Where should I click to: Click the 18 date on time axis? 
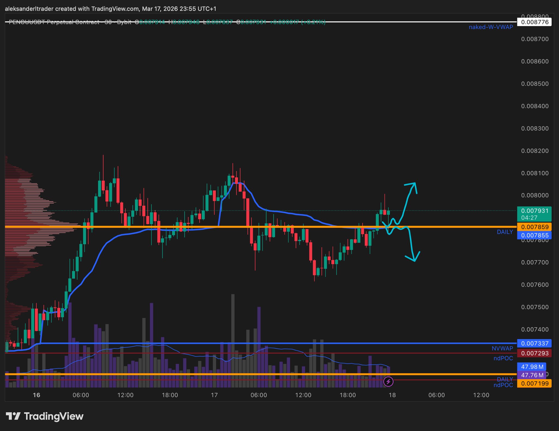392,395
